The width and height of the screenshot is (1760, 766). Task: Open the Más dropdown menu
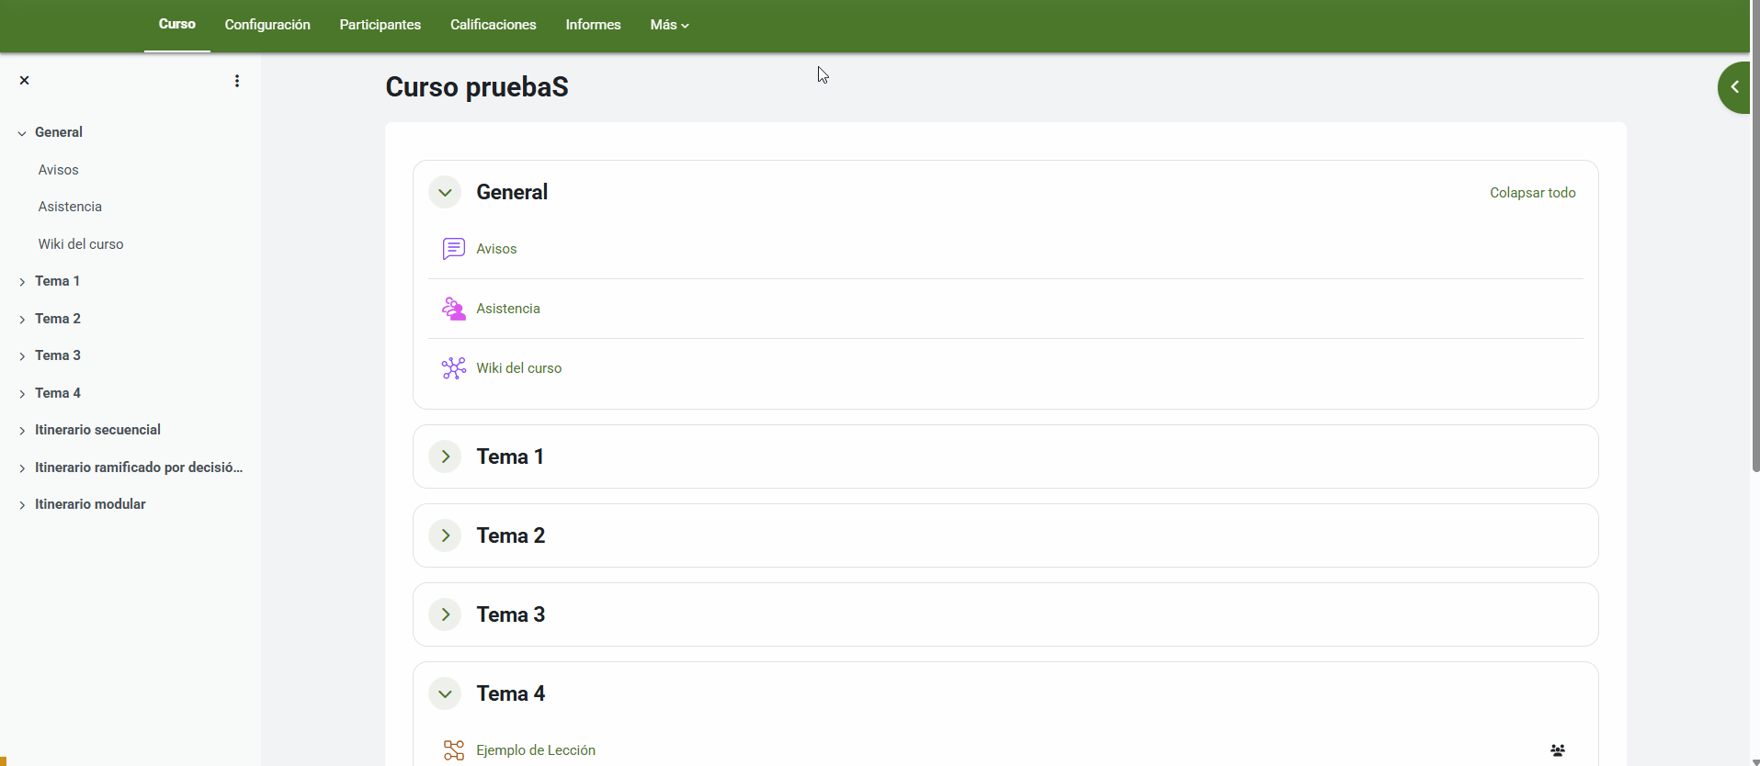(x=669, y=25)
